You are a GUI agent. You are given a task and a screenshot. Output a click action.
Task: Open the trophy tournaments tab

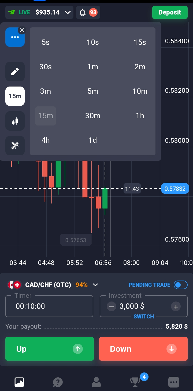135,382
